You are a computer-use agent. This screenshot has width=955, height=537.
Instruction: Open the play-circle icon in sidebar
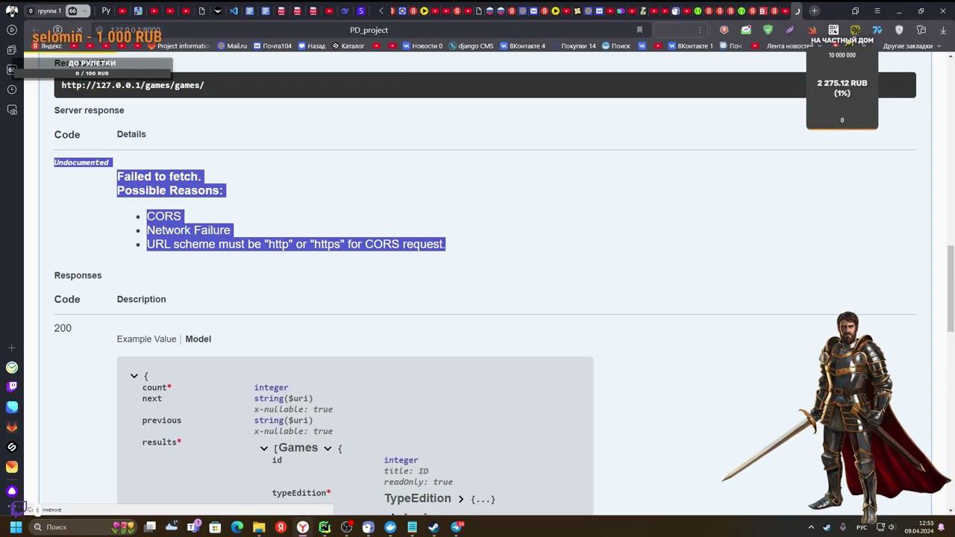[12, 30]
